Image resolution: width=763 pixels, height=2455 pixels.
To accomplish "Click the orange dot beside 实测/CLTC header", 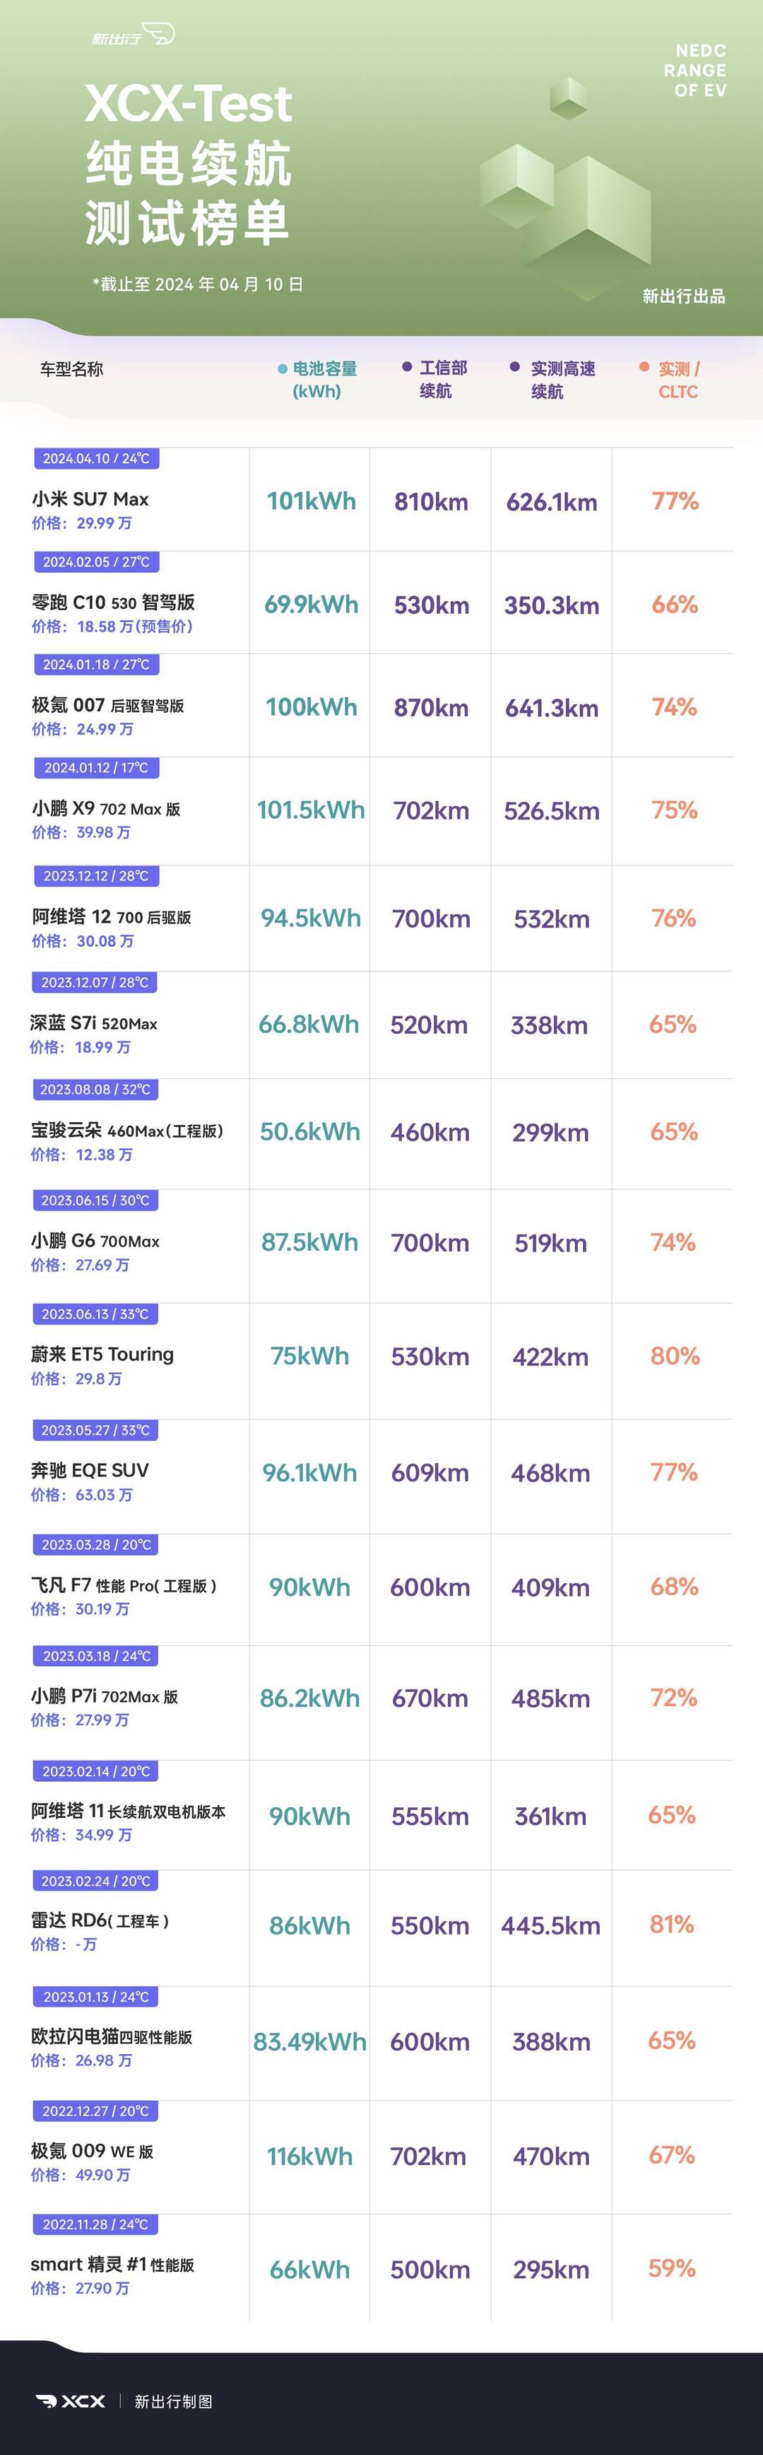I will tap(644, 367).
